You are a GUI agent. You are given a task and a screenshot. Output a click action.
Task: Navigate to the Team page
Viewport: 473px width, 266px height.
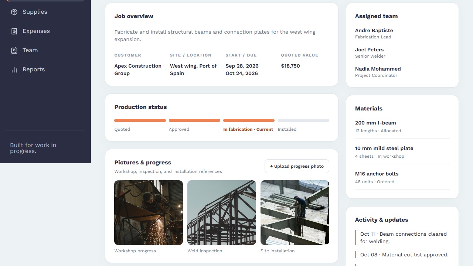tap(45, 50)
